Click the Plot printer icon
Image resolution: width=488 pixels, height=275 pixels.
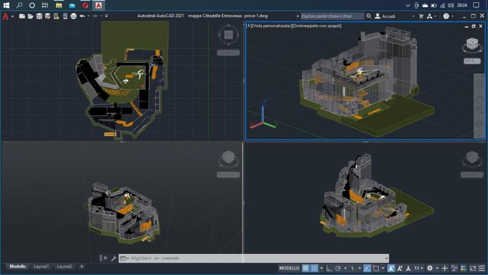pos(73,16)
